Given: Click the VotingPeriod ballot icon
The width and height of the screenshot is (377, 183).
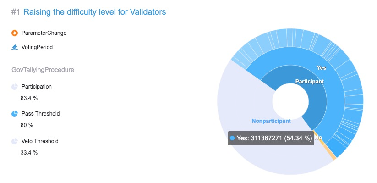Looking at the screenshot, I should (15, 47).
